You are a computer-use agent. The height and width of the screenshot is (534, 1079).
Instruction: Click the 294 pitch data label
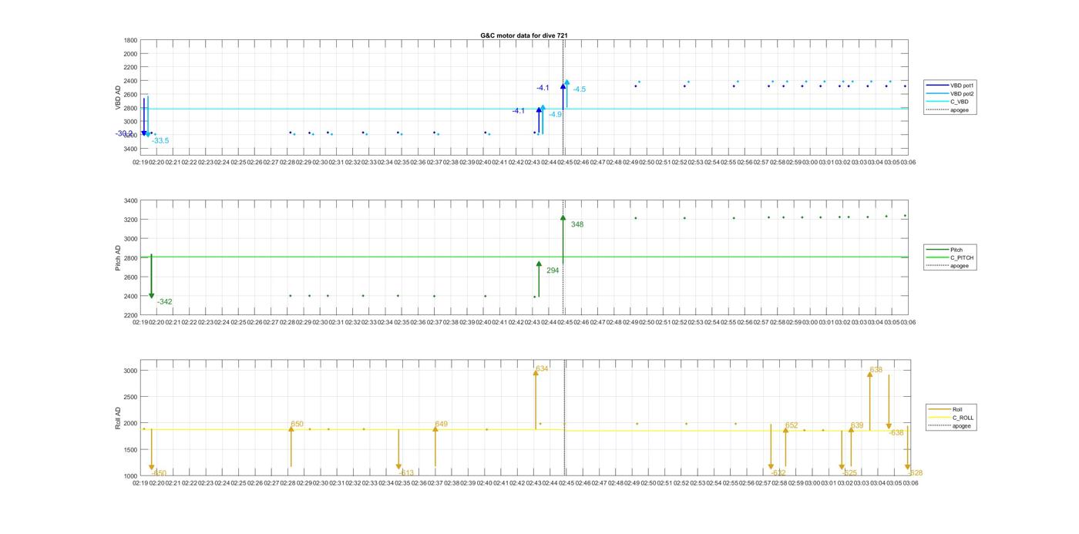[x=553, y=270]
